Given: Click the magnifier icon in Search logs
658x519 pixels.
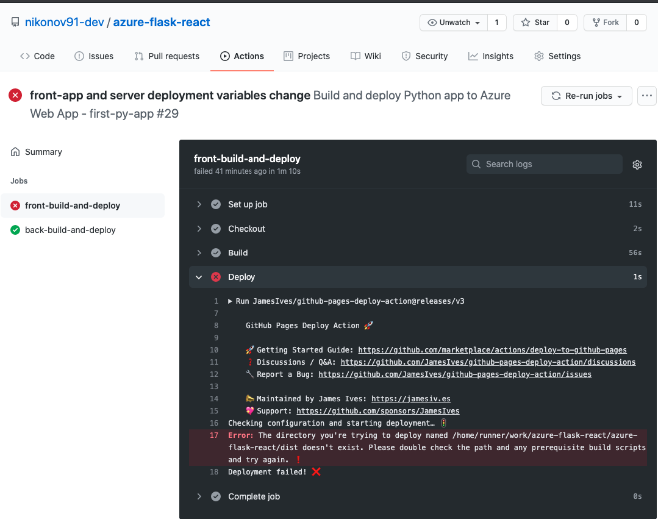Looking at the screenshot, I should (476, 164).
